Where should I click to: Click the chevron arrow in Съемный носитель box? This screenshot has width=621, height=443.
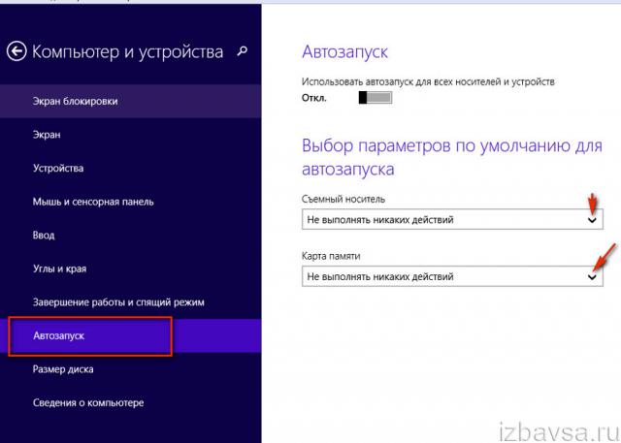pyautogui.click(x=593, y=220)
